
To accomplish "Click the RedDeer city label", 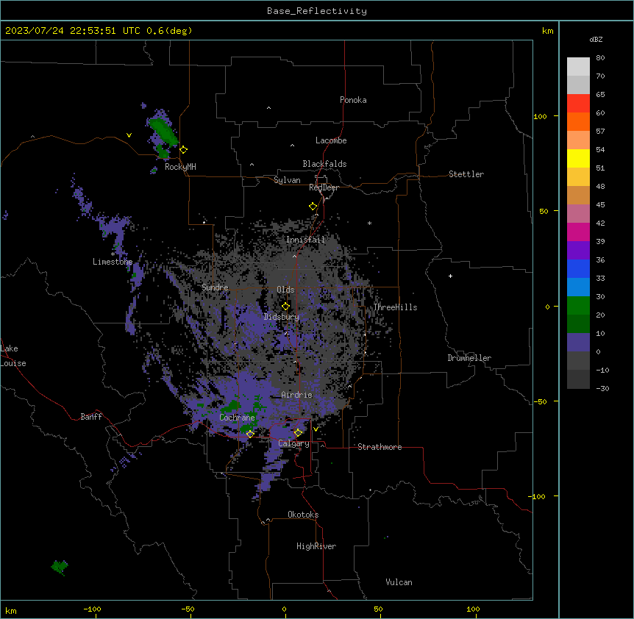I will (x=324, y=187).
